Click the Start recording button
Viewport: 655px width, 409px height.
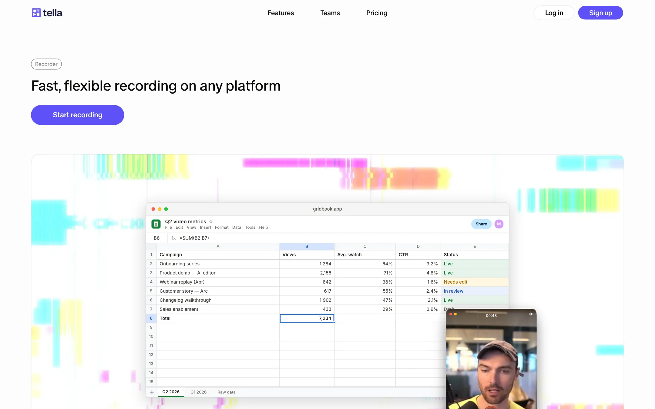tap(77, 115)
